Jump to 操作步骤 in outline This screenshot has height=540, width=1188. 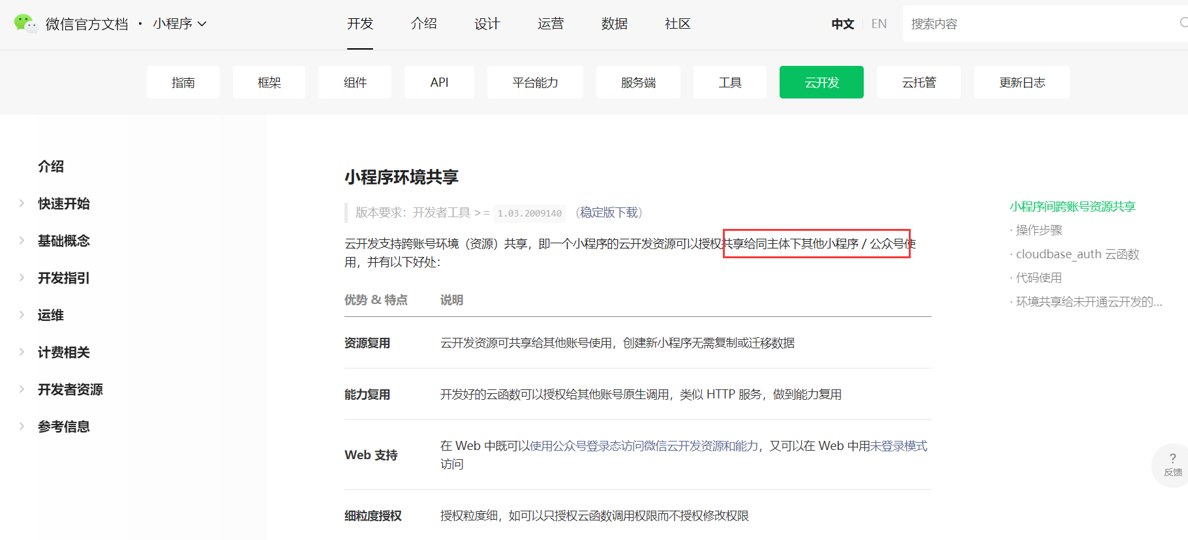click(1039, 230)
